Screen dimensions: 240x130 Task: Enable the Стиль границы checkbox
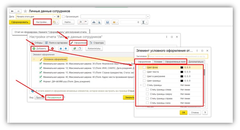tap(144, 85)
